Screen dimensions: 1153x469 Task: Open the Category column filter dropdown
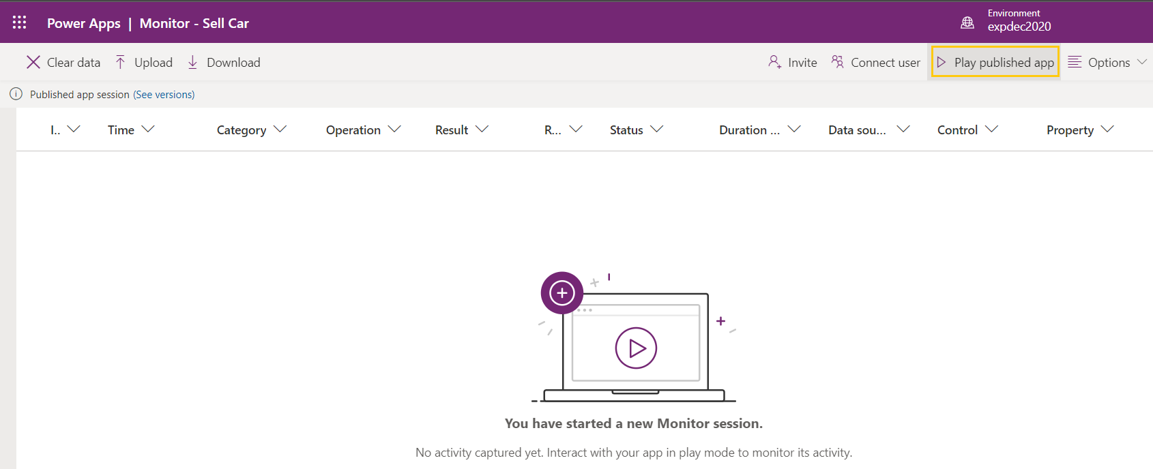280,130
